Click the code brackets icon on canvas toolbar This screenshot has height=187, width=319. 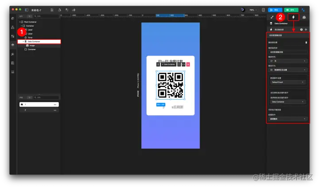click(x=183, y=65)
